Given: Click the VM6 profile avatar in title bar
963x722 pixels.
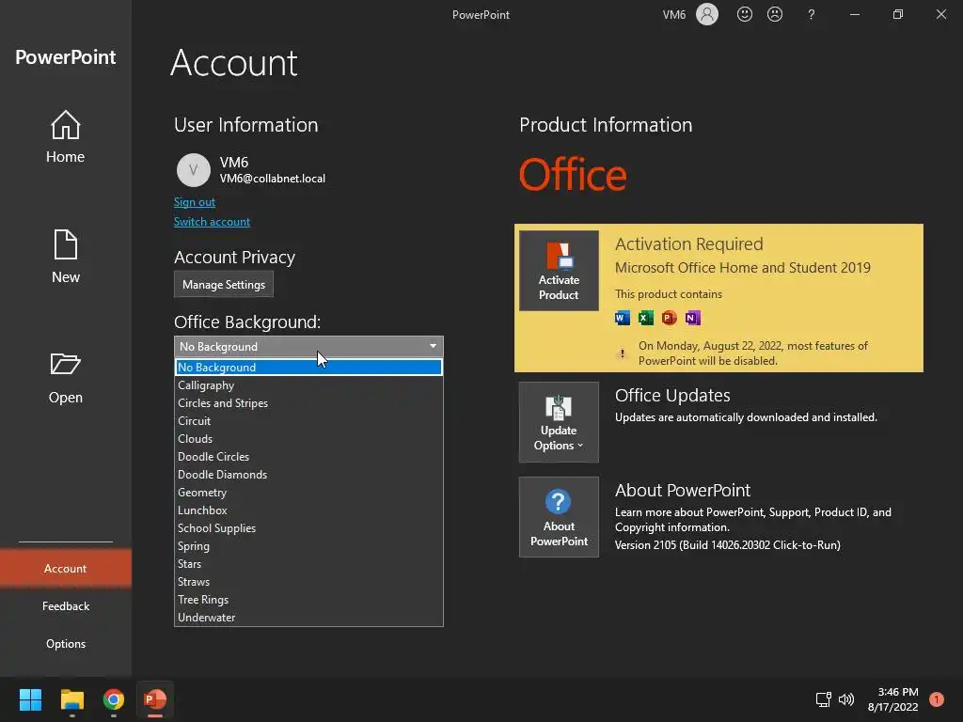Looking at the screenshot, I should 707,14.
